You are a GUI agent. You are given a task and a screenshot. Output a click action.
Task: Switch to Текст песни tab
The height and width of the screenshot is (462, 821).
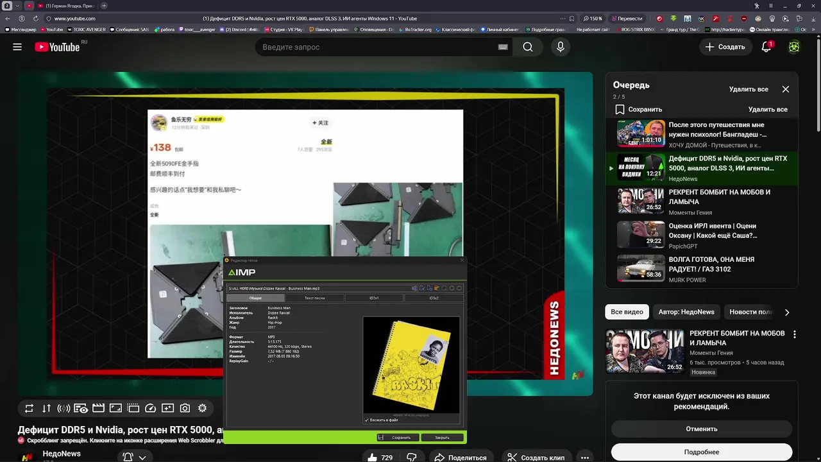click(314, 298)
